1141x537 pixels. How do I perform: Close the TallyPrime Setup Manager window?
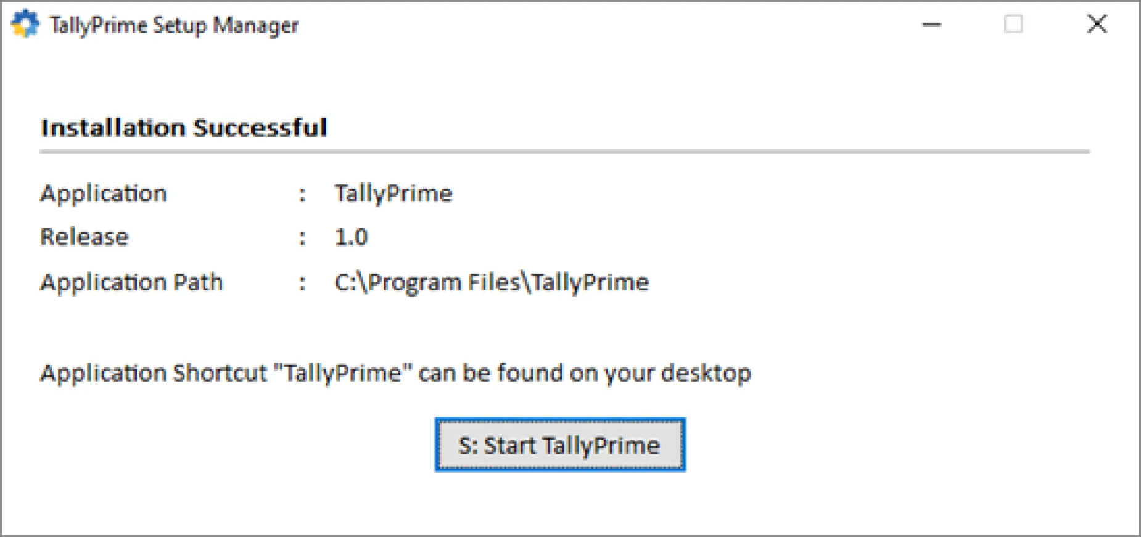tap(1097, 25)
